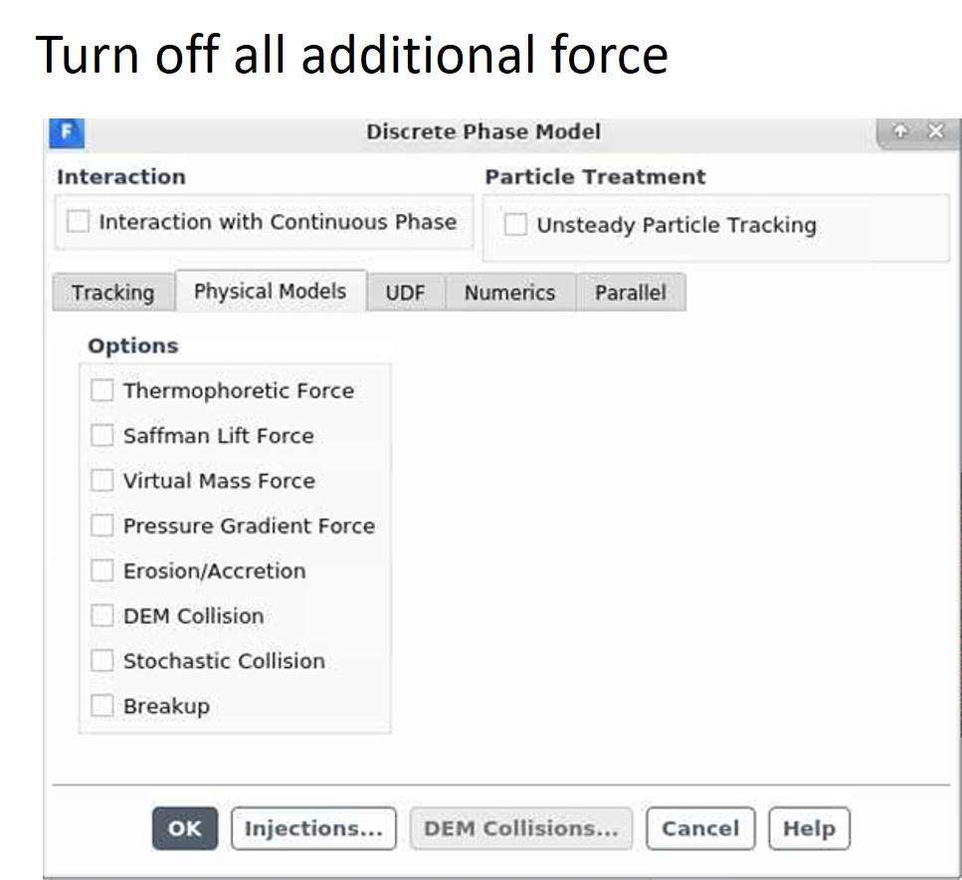Image resolution: width=962 pixels, height=880 pixels.
Task: Enable Stochastic Collision checkbox
Action: (x=102, y=660)
